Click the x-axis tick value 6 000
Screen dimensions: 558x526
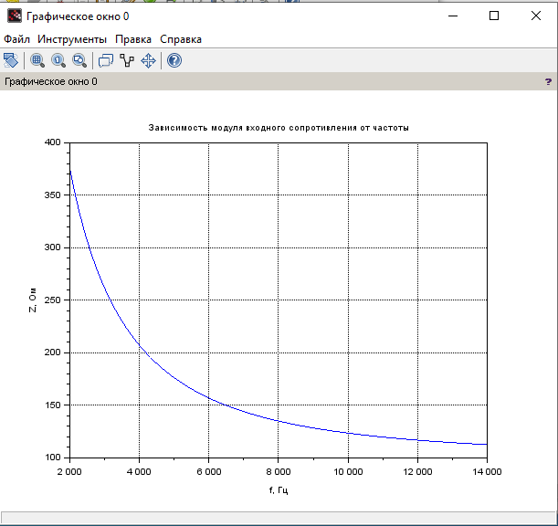[x=209, y=471]
